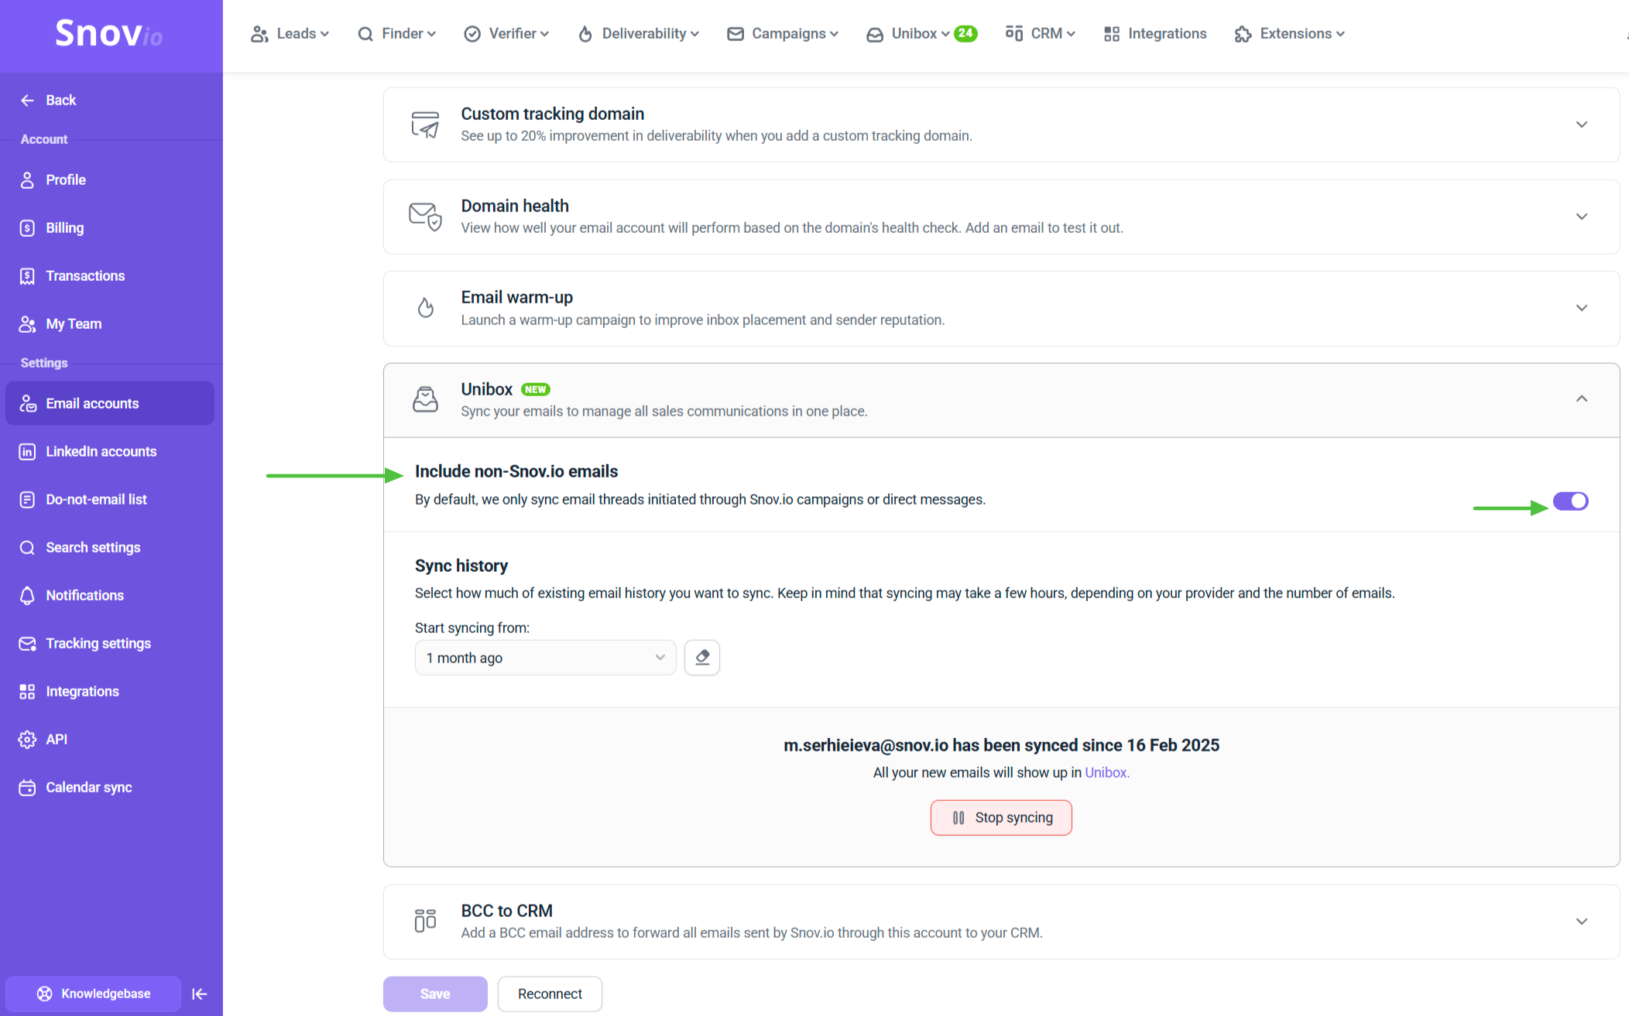
Task: Click the Custom tracking domain title
Action: pyautogui.click(x=553, y=114)
